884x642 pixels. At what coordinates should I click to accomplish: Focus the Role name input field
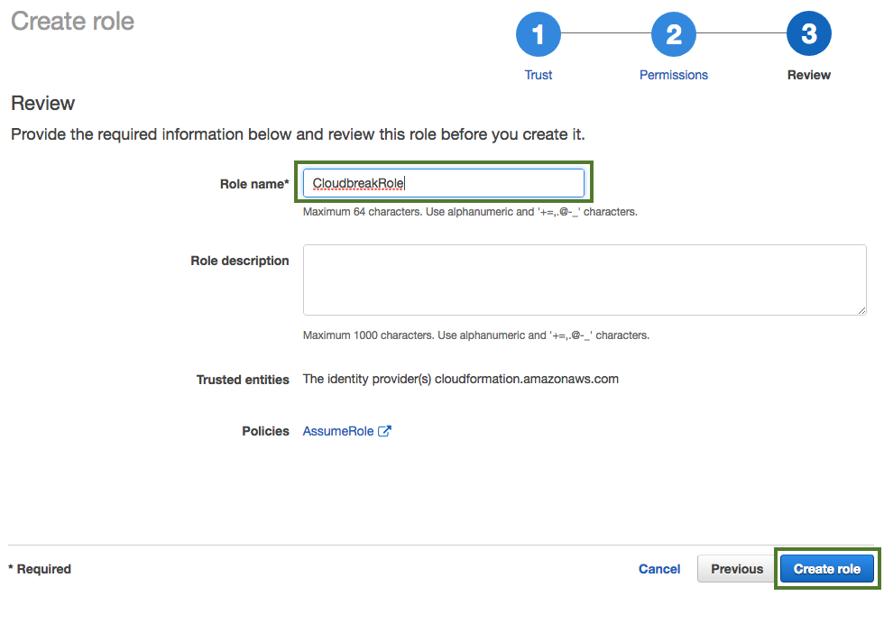pos(443,183)
